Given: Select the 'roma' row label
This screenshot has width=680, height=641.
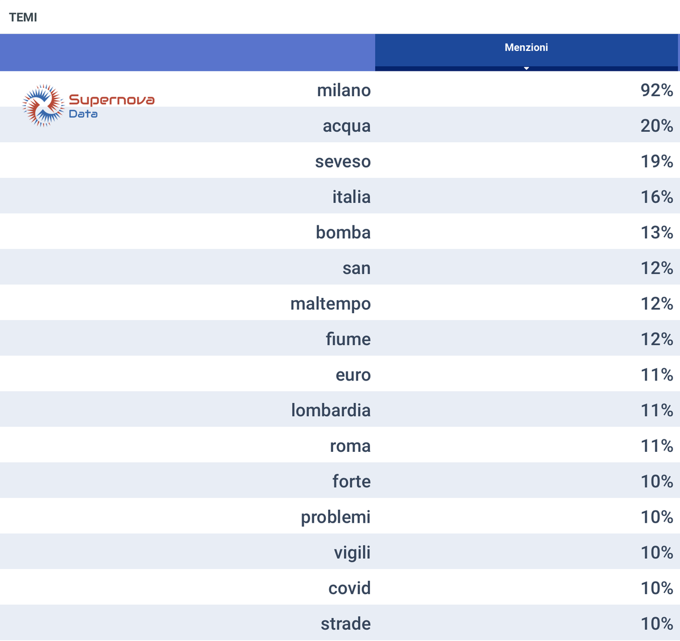Looking at the screenshot, I should point(350,446).
